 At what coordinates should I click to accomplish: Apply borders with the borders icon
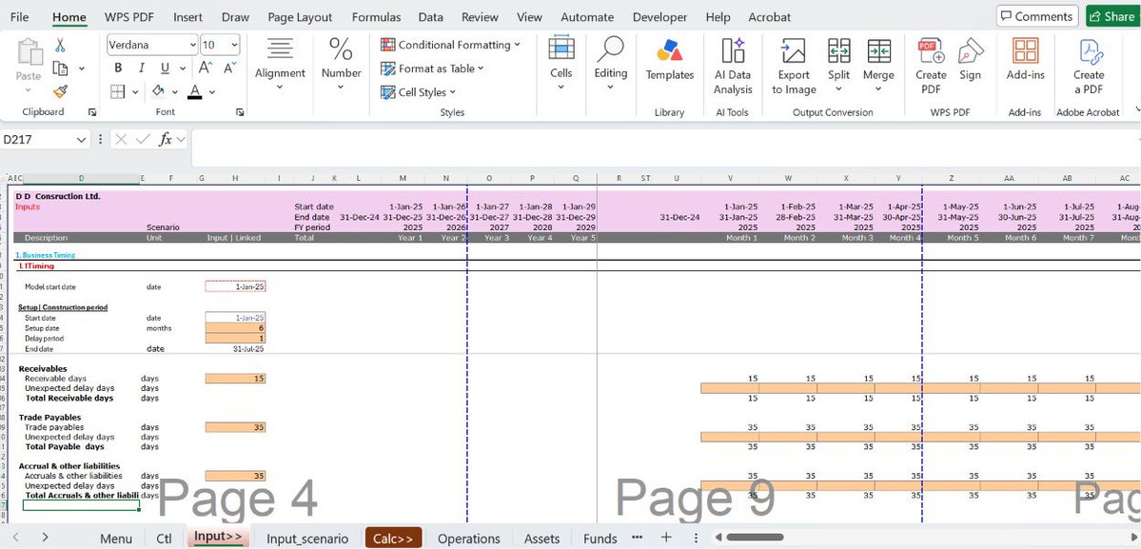118,91
